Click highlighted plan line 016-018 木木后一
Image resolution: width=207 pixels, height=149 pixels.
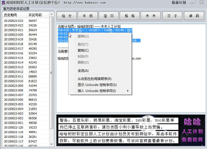[x=95, y=30]
